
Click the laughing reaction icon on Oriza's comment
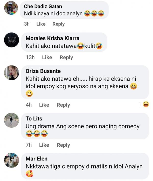(146, 104)
